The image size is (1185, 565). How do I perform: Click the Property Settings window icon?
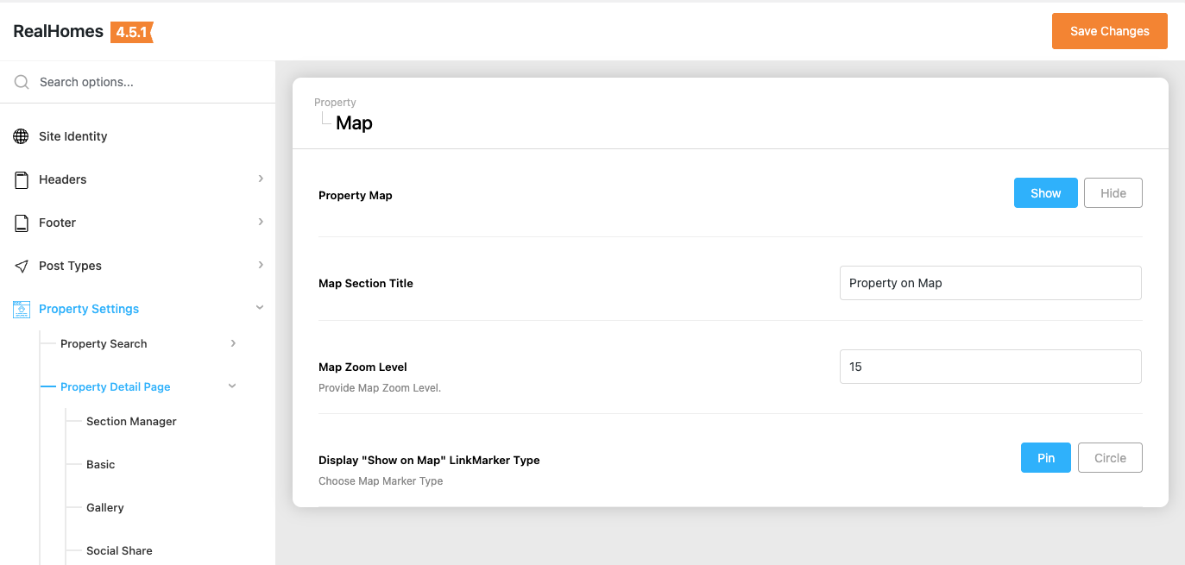coord(22,309)
